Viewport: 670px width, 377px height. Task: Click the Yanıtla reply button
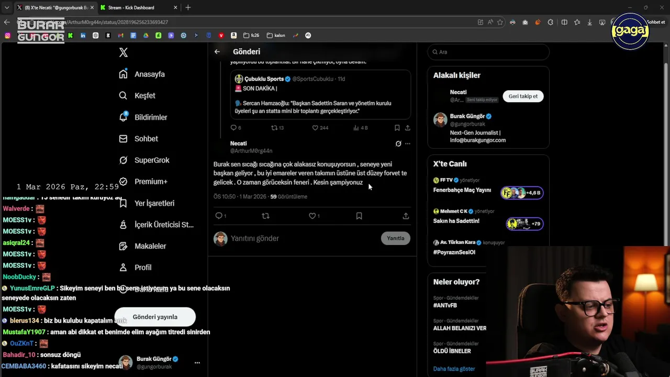tap(396, 238)
